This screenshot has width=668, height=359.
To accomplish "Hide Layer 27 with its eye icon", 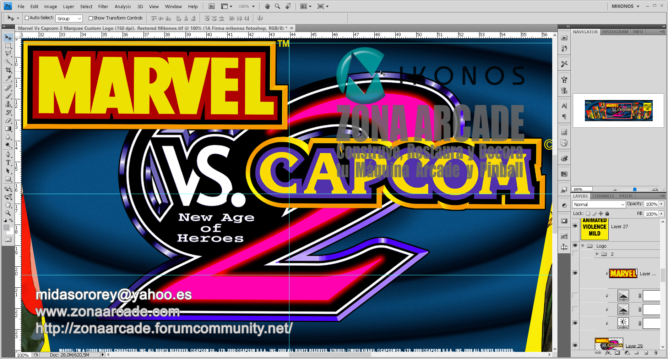I will [x=575, y=226].
